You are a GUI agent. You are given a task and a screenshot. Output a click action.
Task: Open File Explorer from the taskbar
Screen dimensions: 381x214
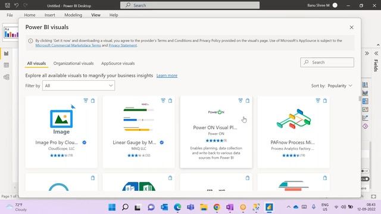(x=204, y=207)
